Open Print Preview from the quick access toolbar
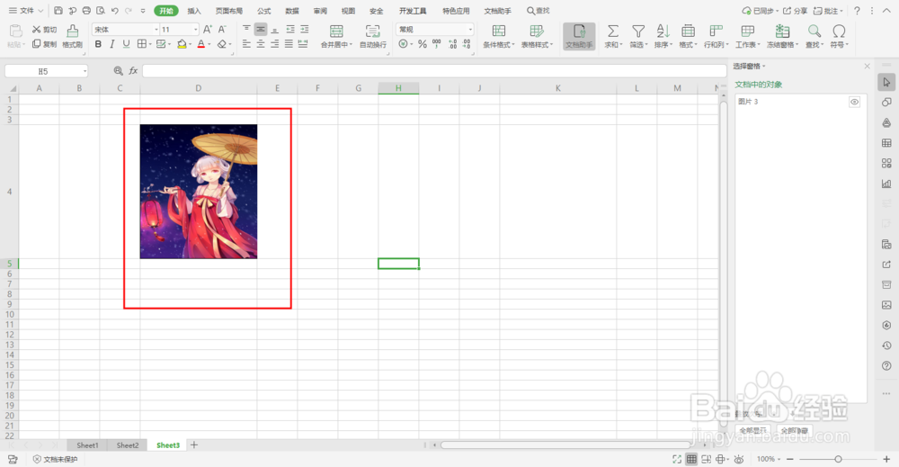899x467 pixels. tap(101, 10)
